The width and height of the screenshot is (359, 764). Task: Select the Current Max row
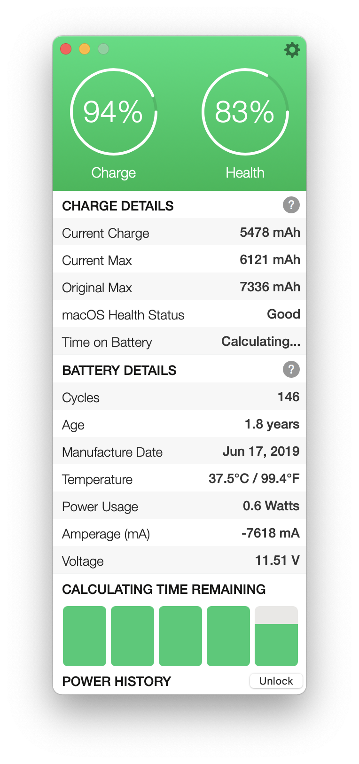179,260
